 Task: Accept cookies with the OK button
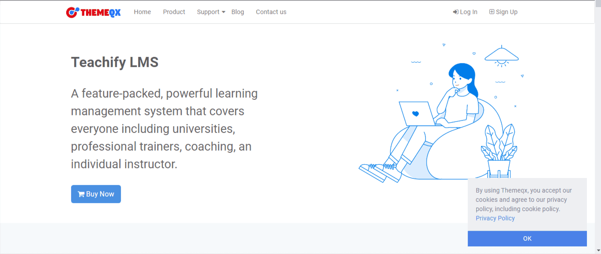click(x=527, y=239)
